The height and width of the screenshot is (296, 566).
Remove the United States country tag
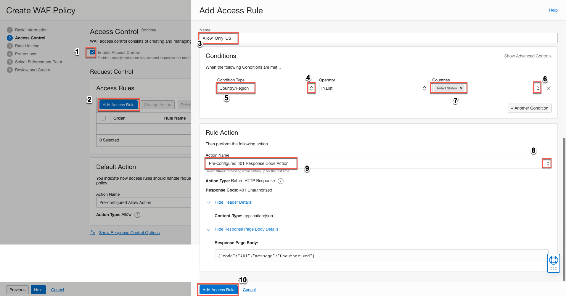[461, 88]
